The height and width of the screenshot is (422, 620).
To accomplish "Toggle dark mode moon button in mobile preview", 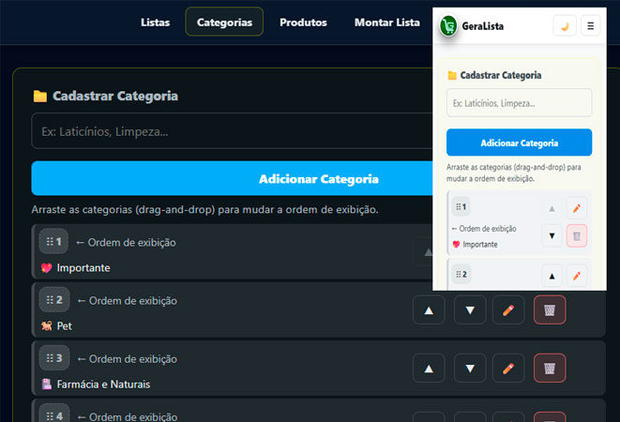I will [x=565, y=25].
